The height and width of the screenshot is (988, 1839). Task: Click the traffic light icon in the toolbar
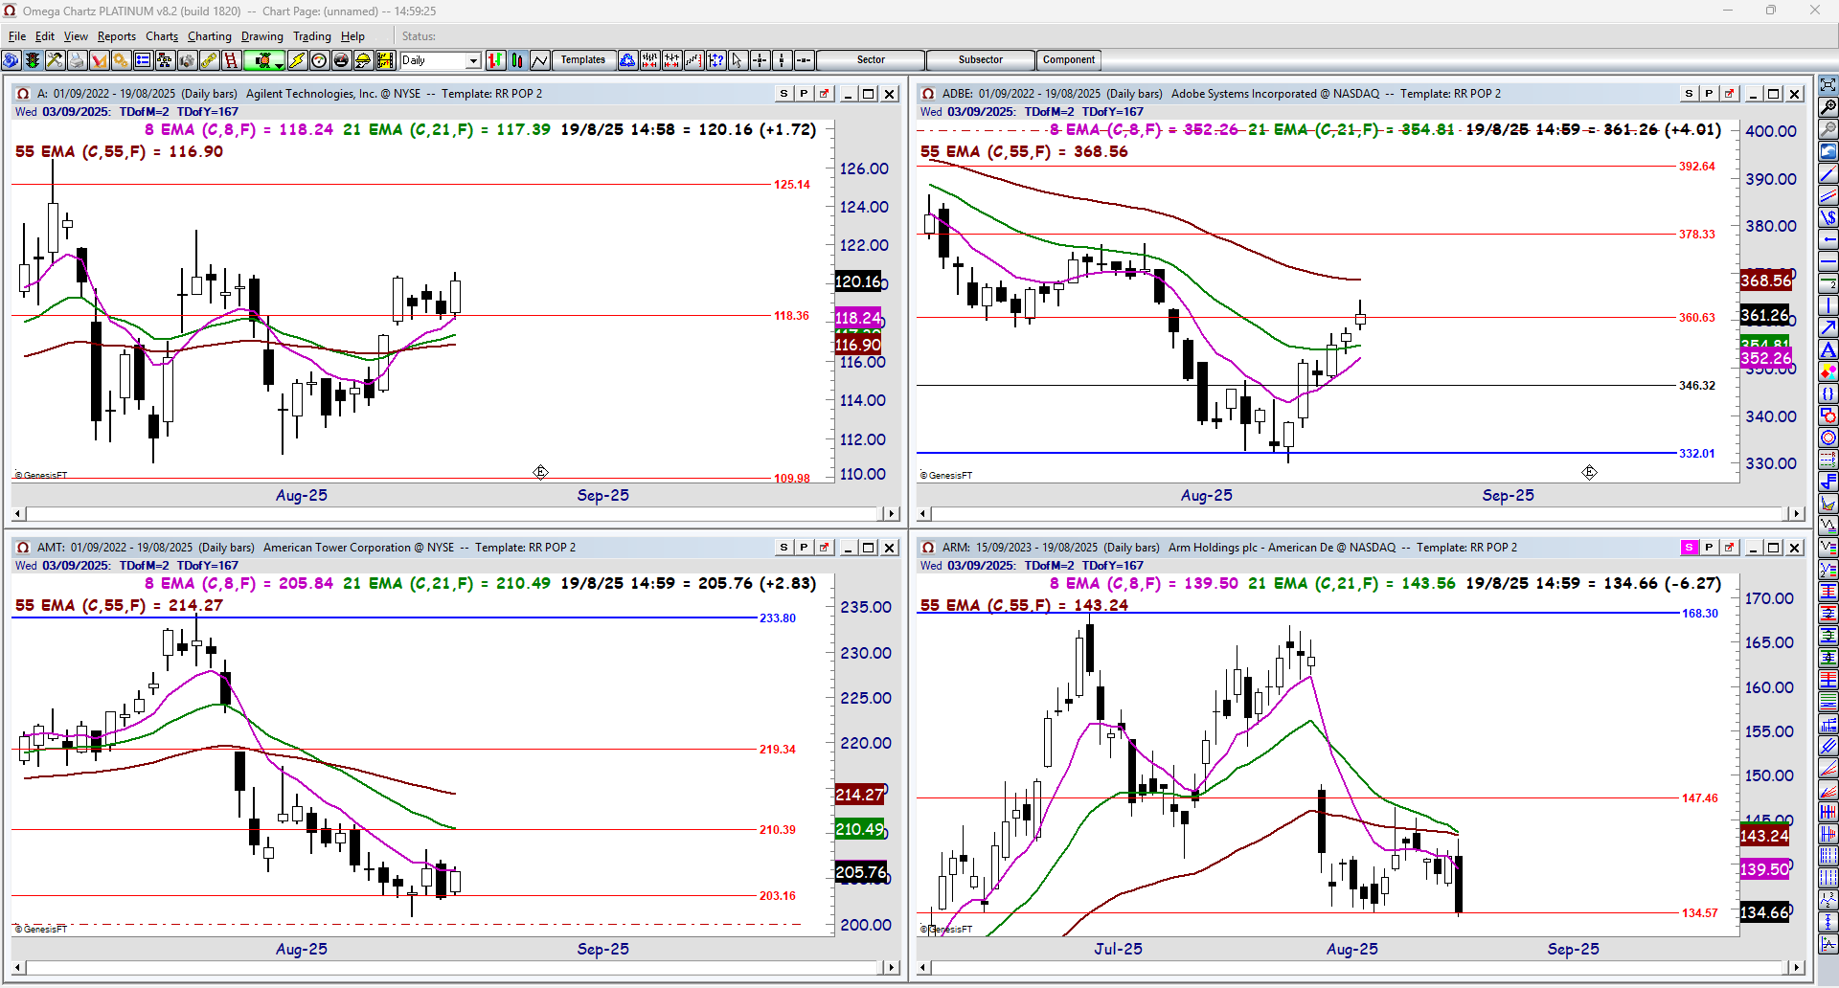[x=33, y=60]
